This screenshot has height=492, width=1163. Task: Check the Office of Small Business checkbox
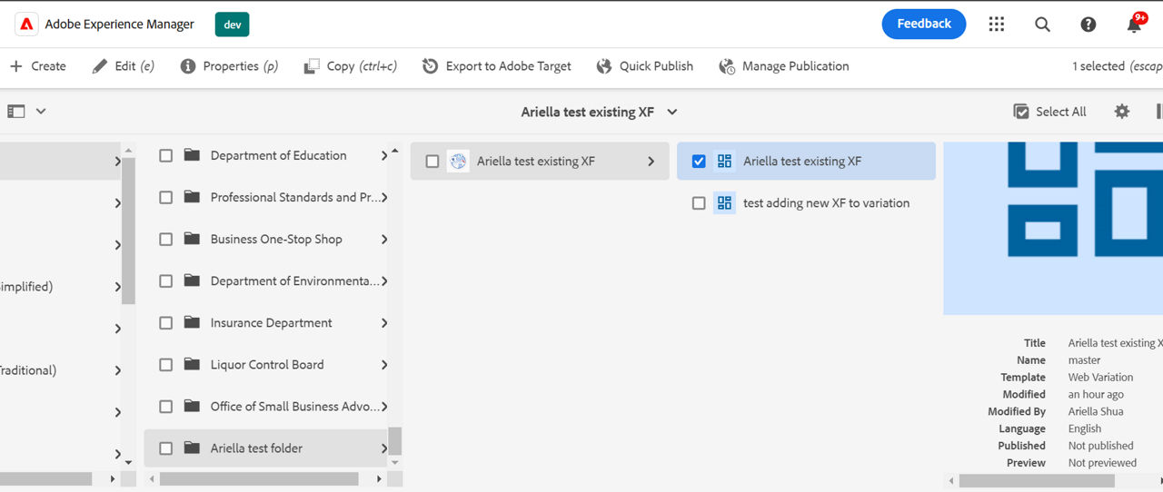(166, 407)
